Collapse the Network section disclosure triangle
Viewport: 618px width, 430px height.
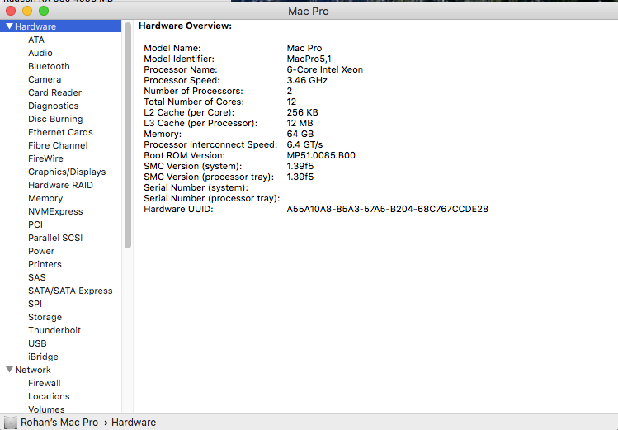[9, 370]
